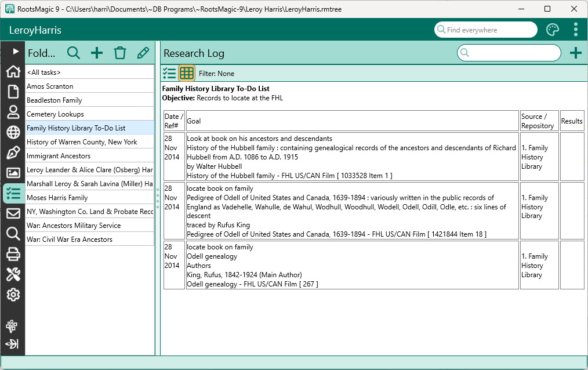Image resolution: width=588 pixels, height=370 pixels.
Task: Open the Tools wrench icon
Action: (x=13, y=274)
